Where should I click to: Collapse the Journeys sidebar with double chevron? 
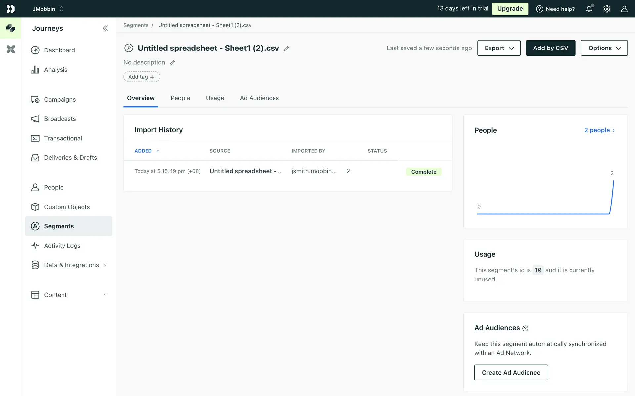(105, 28)
